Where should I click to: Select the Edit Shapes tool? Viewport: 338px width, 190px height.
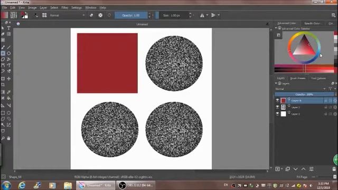click(3, 34)
